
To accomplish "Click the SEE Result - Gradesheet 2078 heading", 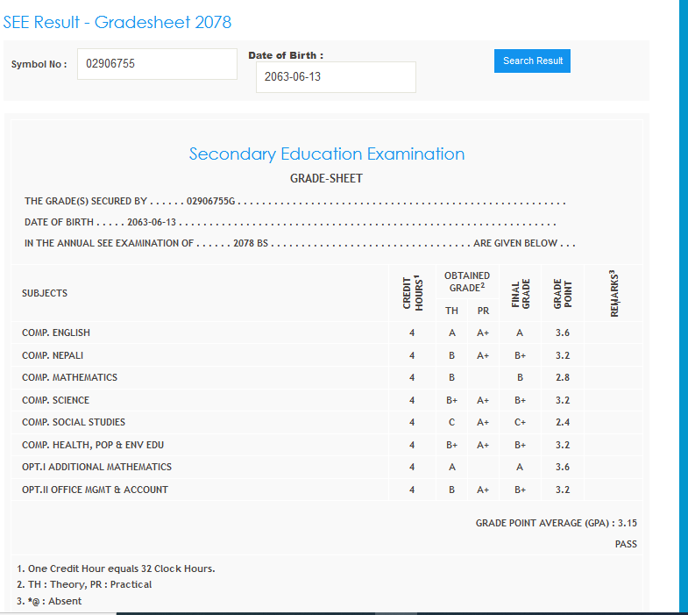I will [x=117, y=22].
